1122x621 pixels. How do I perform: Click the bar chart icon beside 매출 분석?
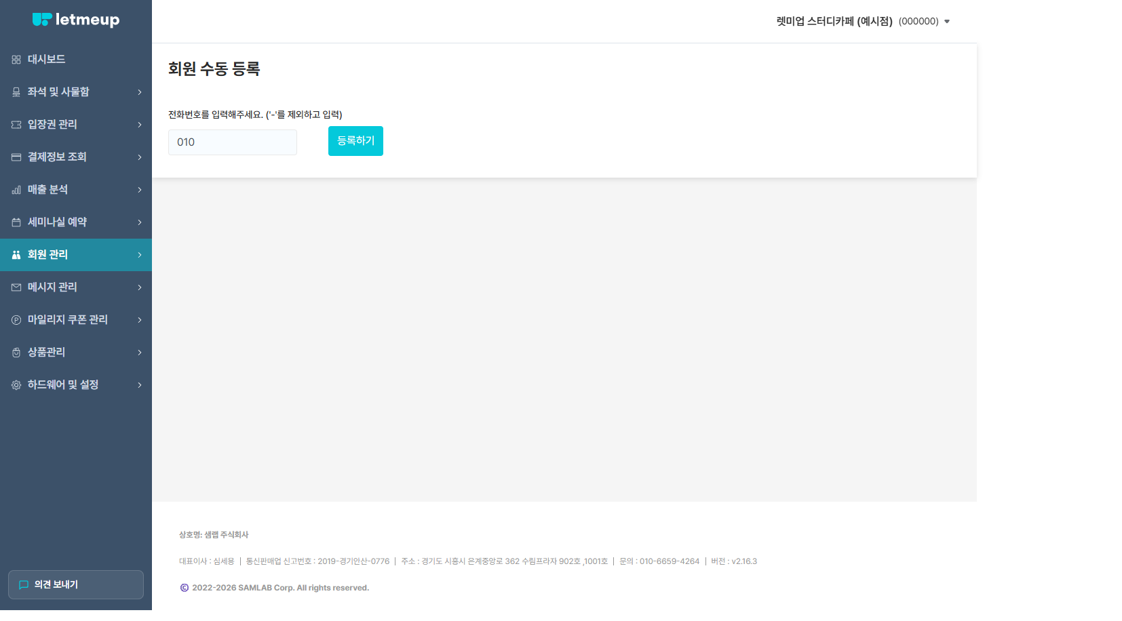(16, 190)
